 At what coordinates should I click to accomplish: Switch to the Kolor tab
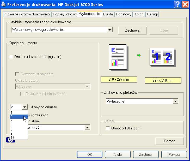138,14
